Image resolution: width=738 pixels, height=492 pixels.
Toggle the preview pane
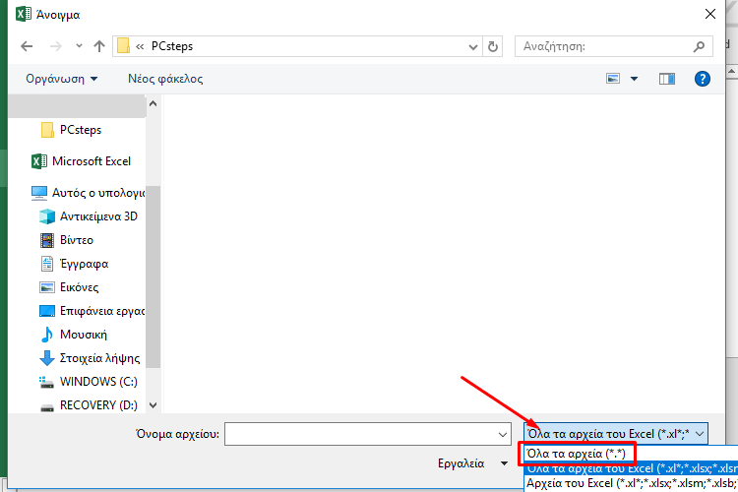[666, 79]
